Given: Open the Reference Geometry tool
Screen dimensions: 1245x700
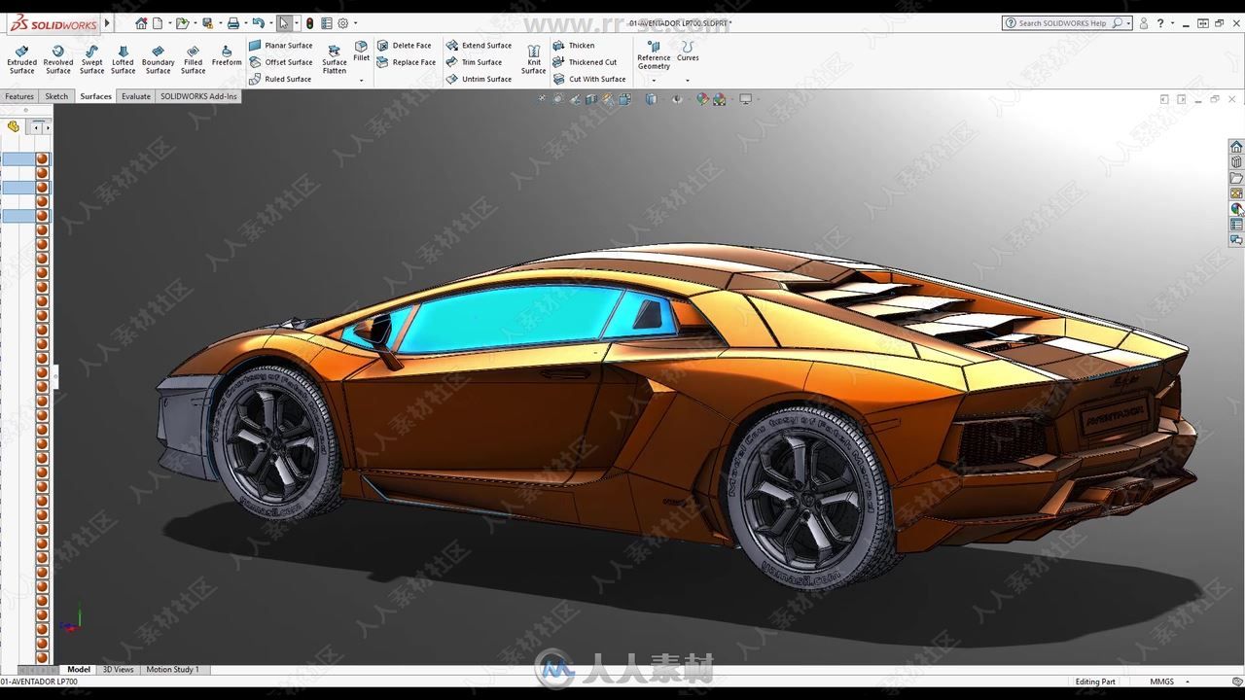Looking at the screenshot, I should click(654, 55).
